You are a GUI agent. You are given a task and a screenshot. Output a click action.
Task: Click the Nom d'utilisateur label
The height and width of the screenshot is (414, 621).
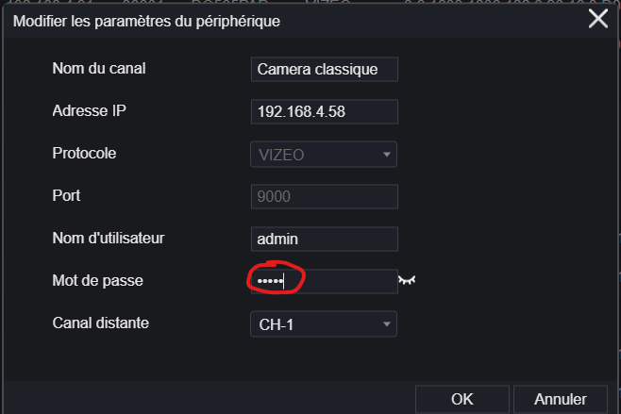click(x=109, y=238)
